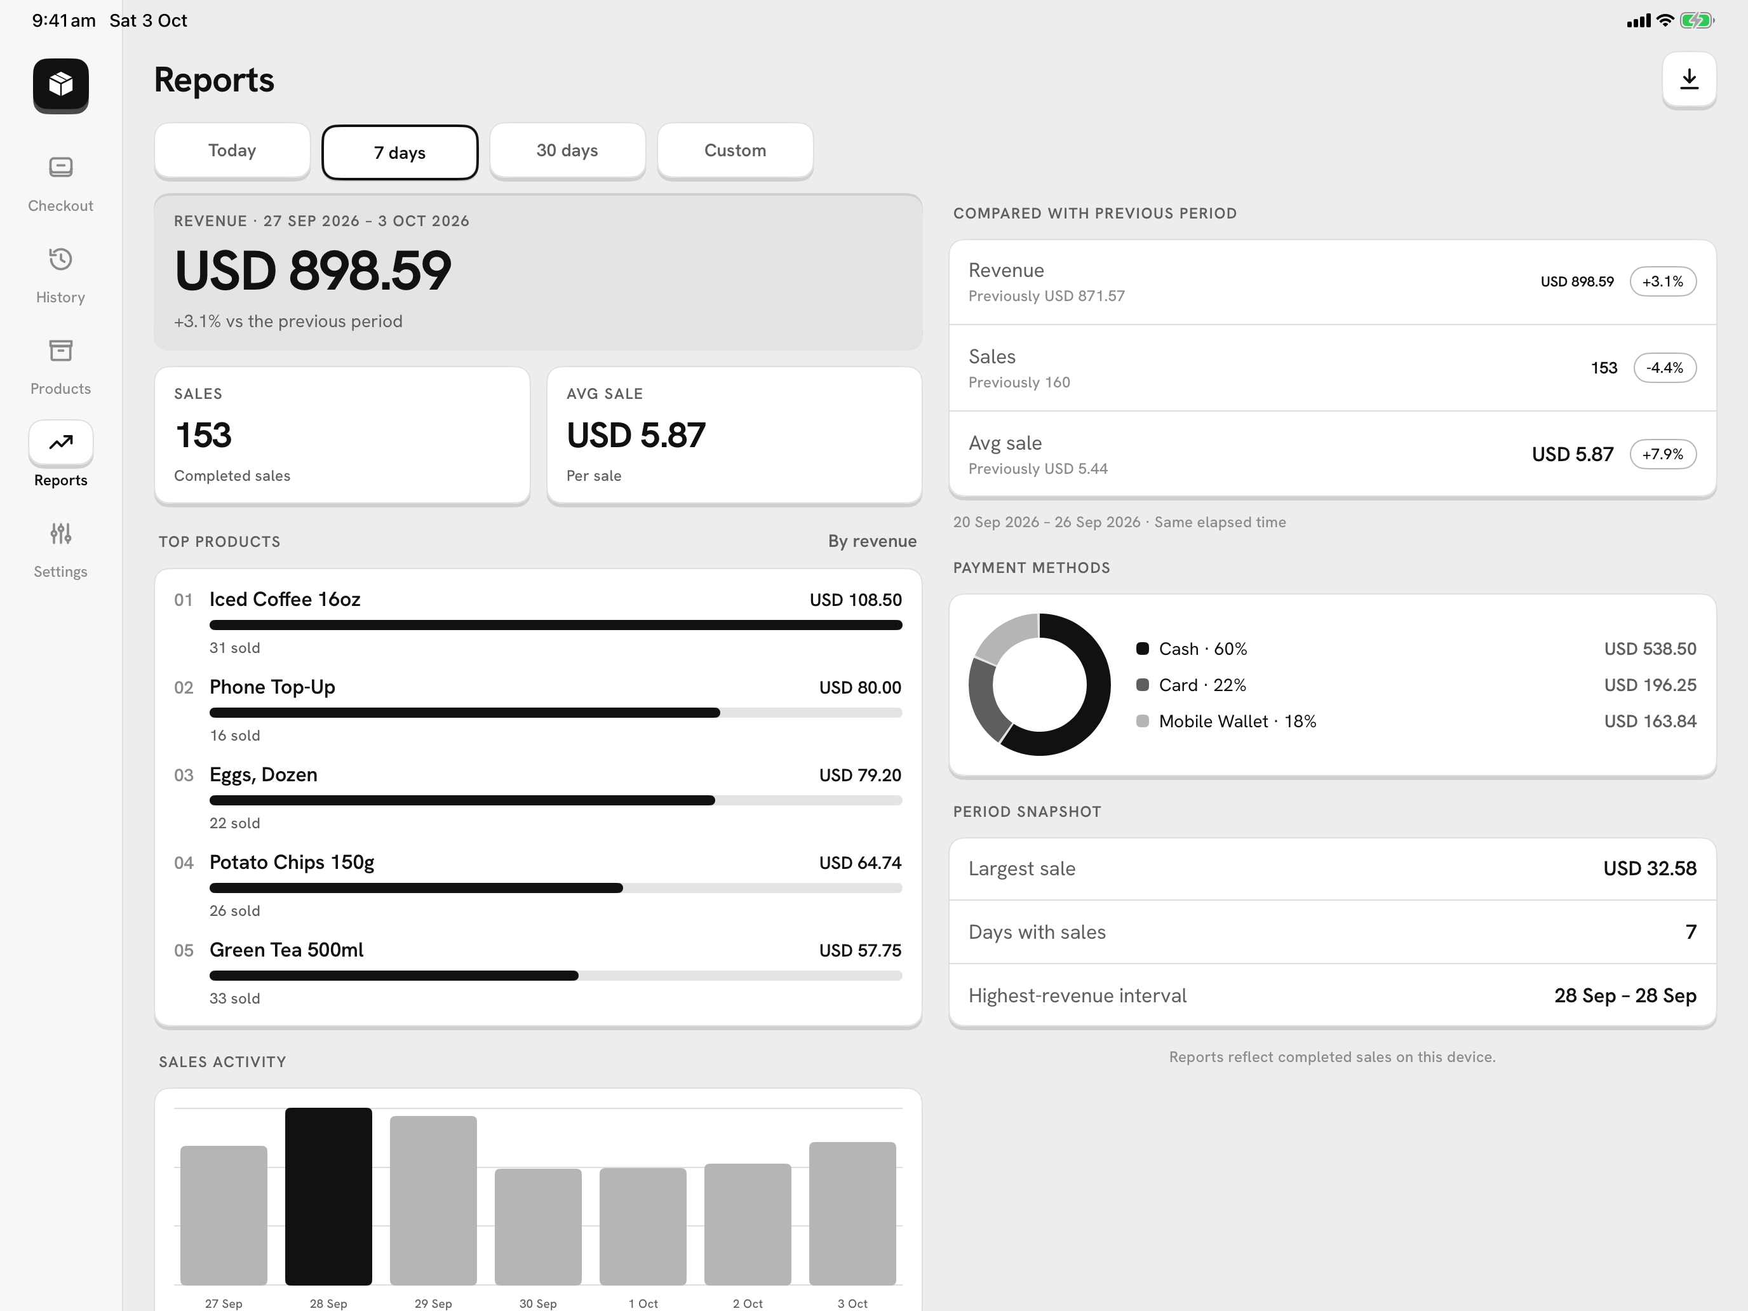Select the 7 days tab
1748x1311 pixels.
[x=400, y=152]
